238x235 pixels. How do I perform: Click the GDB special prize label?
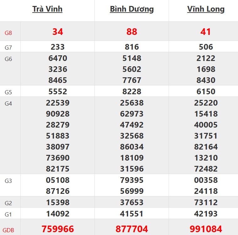[x=8, y=230]
